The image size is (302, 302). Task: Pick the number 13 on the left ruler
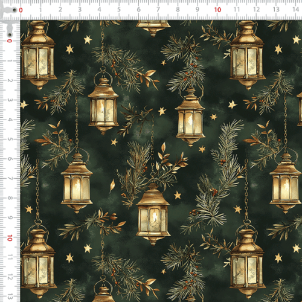click(10, 297)
